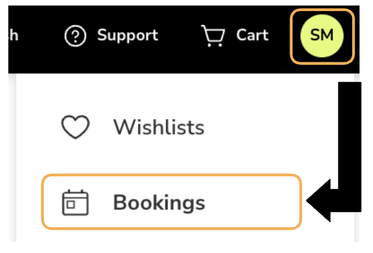Click the word Bookings in the menu

click(x=159, y=202)
